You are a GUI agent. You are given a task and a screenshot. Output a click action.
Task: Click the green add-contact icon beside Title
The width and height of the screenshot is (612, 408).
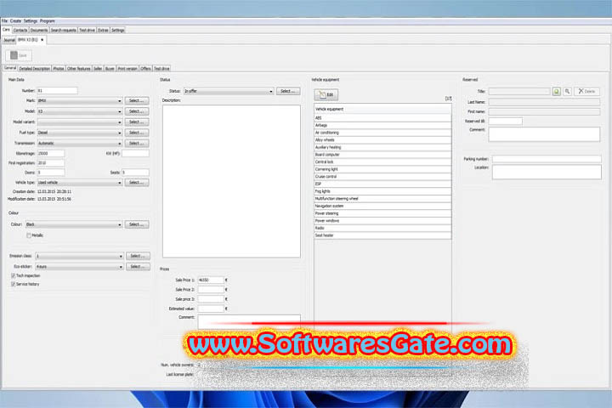(x=557, y=91)
